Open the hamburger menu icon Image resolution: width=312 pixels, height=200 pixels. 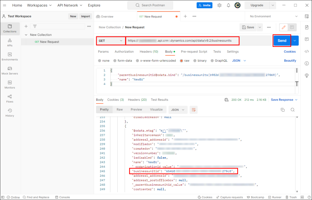tap(4, 5)
